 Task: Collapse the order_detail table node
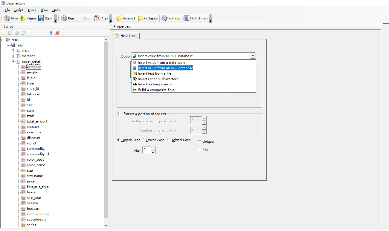(13, 61)
